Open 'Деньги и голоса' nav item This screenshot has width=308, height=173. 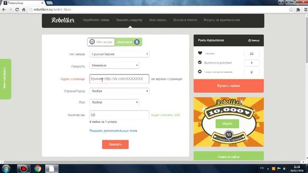pyautogui.click(x=185, y=20)
